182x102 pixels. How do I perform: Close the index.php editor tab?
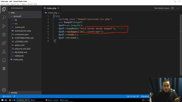coord(59,8)
